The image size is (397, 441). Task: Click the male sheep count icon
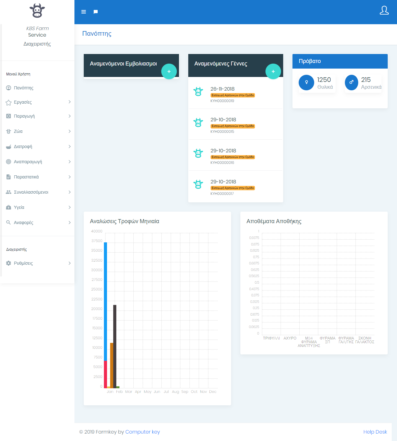point(351,83)
